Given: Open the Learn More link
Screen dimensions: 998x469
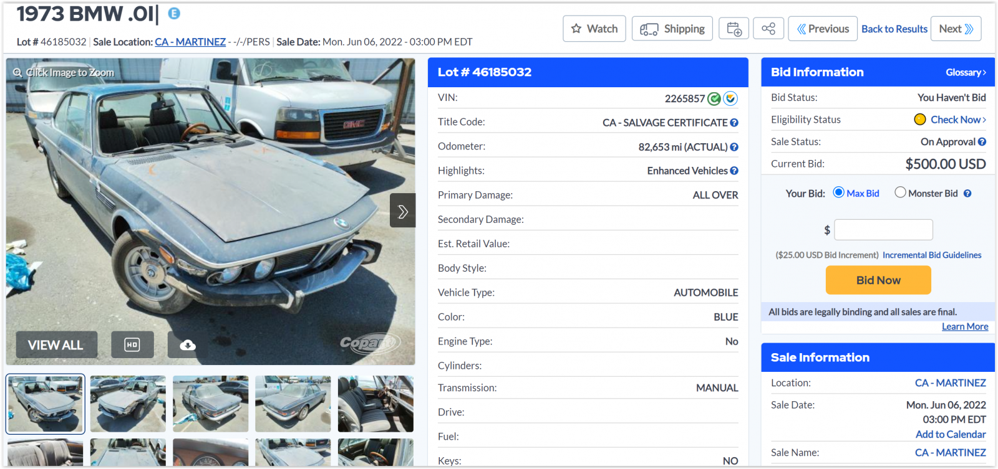Looking at the screenshot, I should (965, 326).
